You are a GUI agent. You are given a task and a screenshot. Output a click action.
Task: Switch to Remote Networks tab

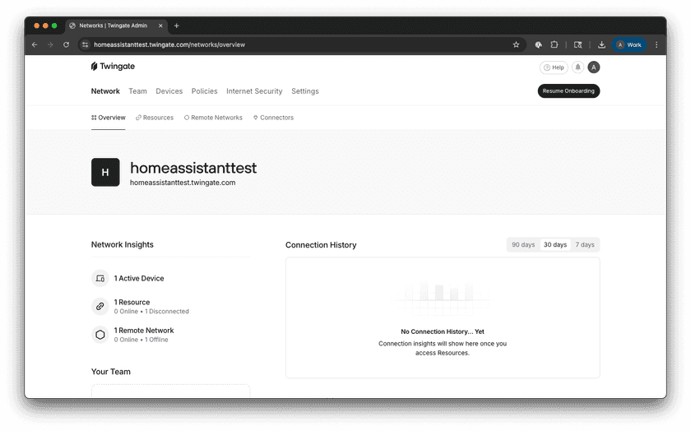coord(213,118)
